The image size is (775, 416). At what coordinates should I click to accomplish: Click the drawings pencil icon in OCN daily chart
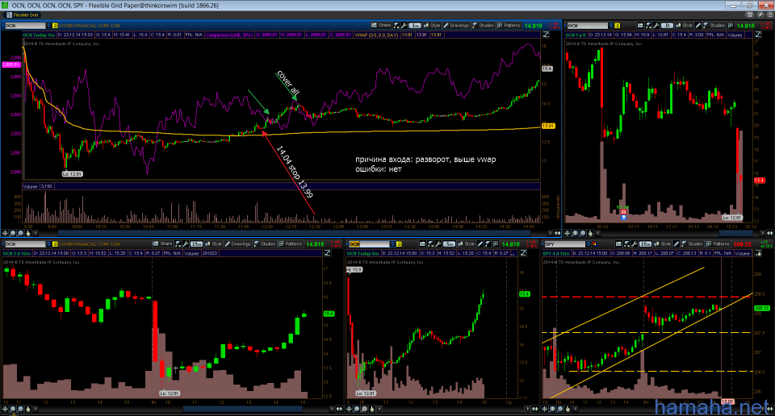697,25
